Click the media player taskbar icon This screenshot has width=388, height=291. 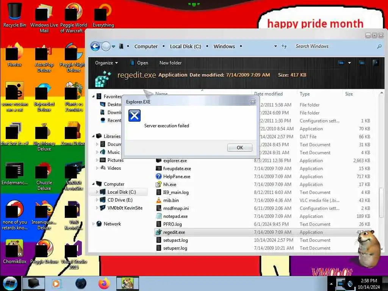(56, 283)
